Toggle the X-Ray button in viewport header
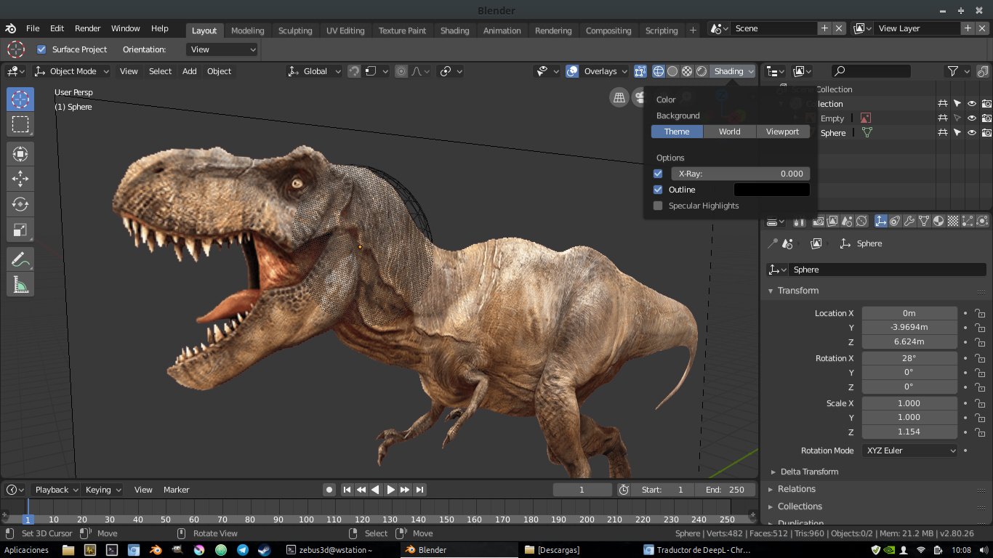 [640, 71]
